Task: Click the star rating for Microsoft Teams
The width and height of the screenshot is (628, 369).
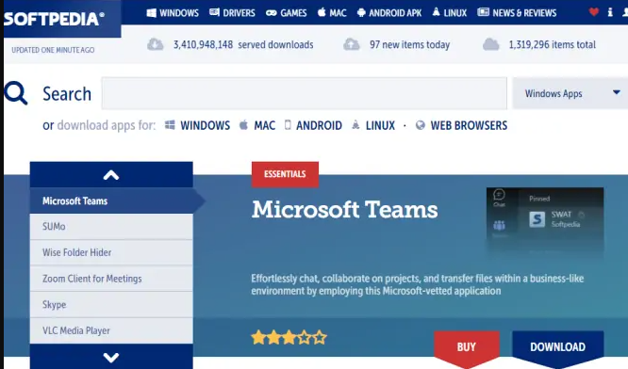Action: (x=289, y=338)
